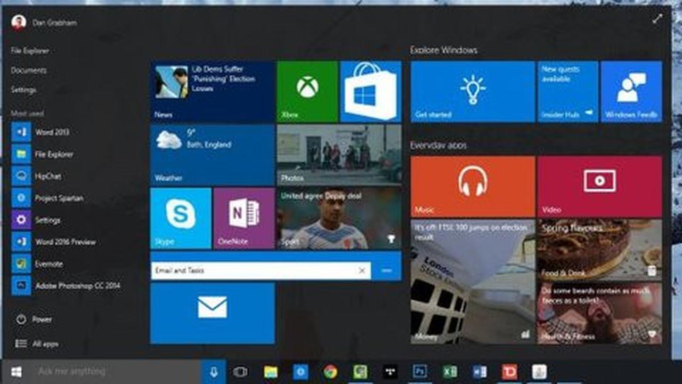Open the Documents link
The image size is (682, 384).
(x=29, y=70)
